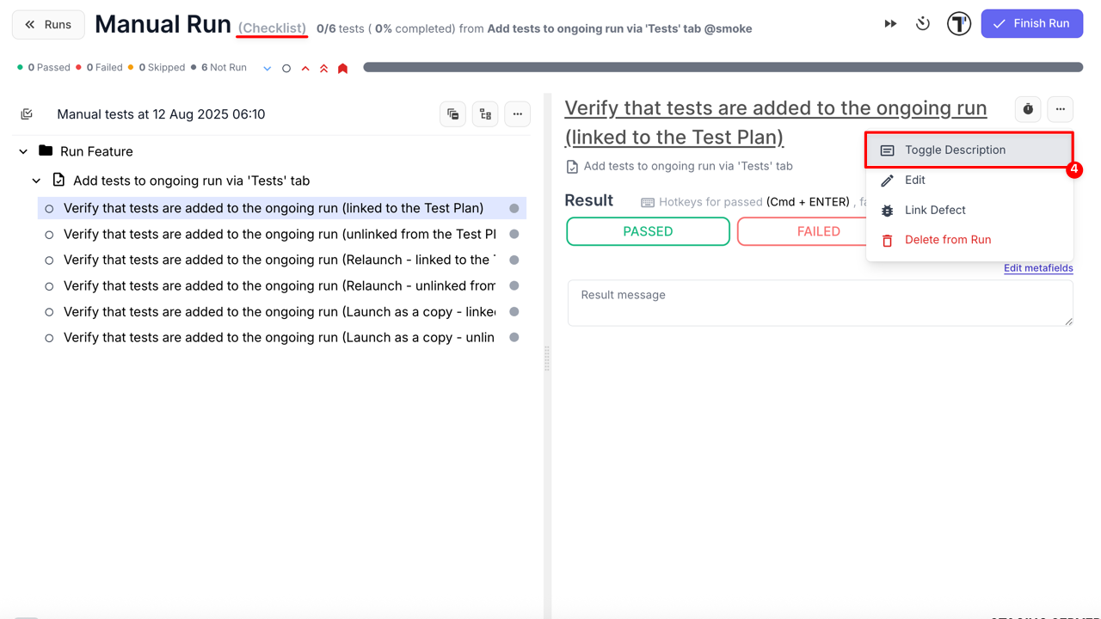Click the fast-forward icon in the header
The height and width of the screenshot is (619, 1101).
(890, 24)
